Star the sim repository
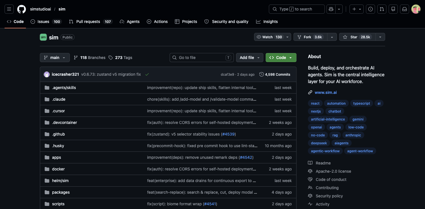The width and height of the screenshot is (425, 209). [357, 37]
